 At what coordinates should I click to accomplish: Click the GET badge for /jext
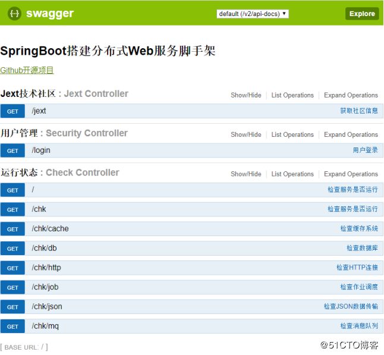(12, 111)
